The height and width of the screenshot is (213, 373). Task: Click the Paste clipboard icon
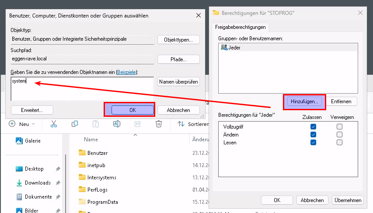tap(96, 124)
